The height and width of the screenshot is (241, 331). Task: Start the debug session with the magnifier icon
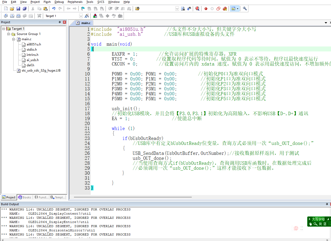[x=197, y=9]
